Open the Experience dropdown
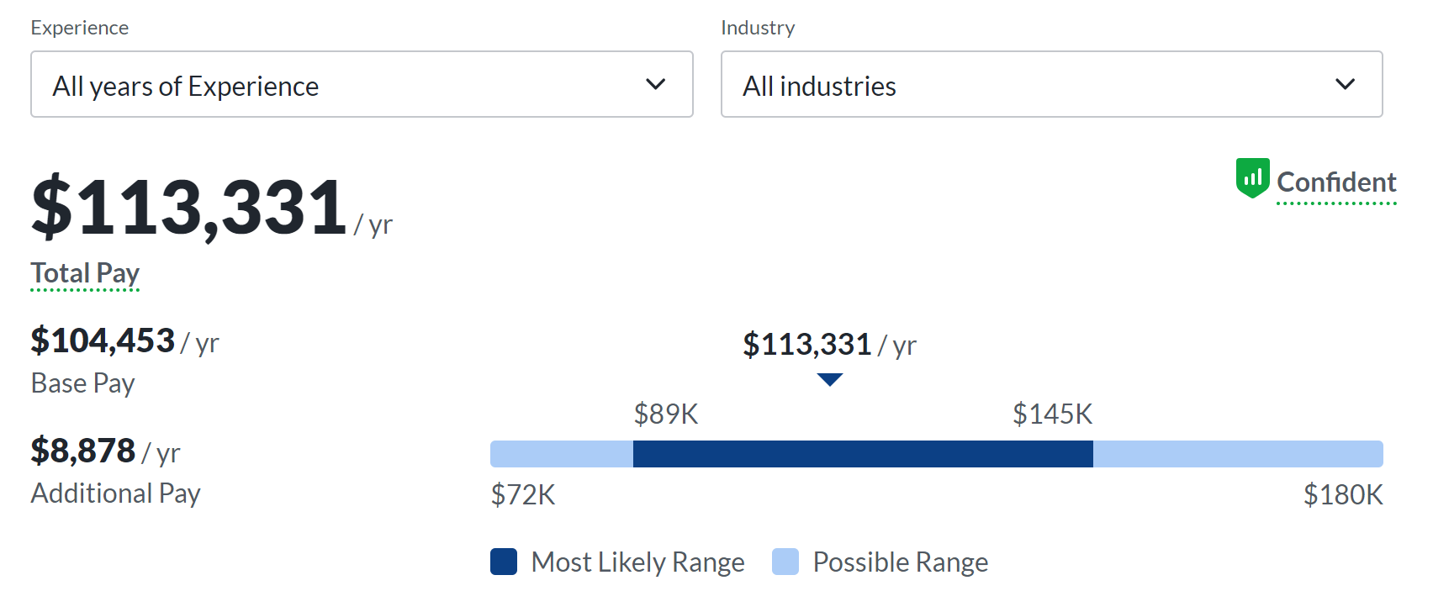Image resolution: width=1433 pixels, height=591 pixels. 362,85
